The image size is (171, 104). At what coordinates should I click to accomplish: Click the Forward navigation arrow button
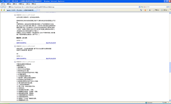coord(5,7)
